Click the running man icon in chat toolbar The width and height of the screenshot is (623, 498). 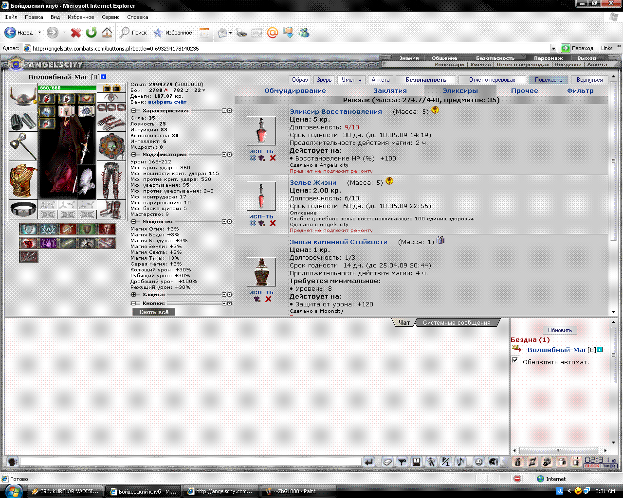pyautogui.click(x=431, y=462)
